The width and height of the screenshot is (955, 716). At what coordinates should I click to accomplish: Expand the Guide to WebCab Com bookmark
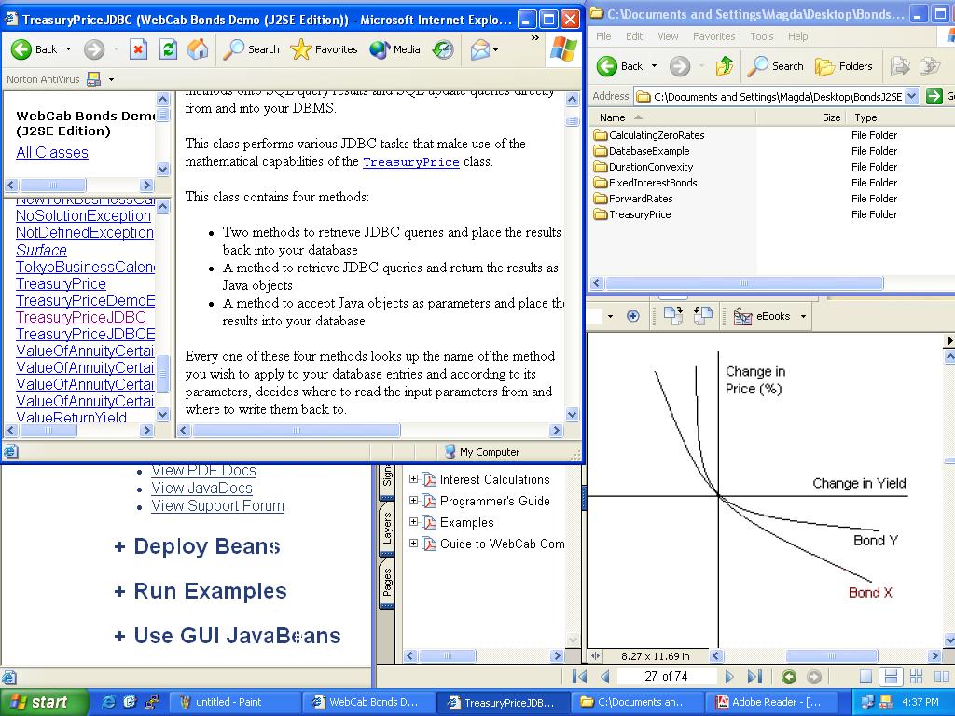413,544
